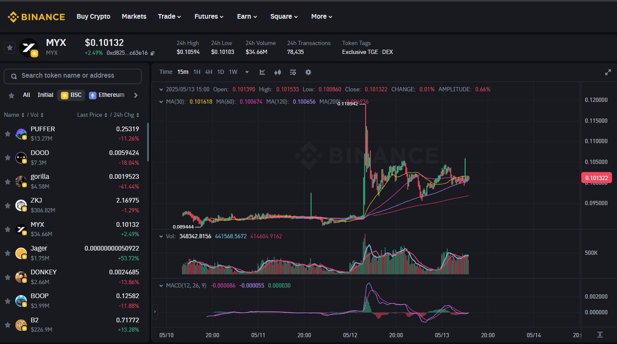Sort token list by Name
The width and height of the screenshot is (617, 344).
pos(13,115)
